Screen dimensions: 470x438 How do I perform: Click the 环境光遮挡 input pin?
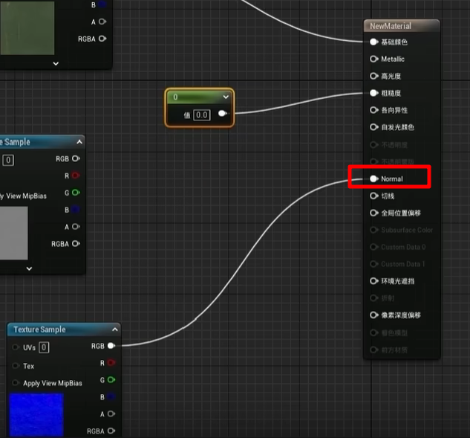pos(373,281)
